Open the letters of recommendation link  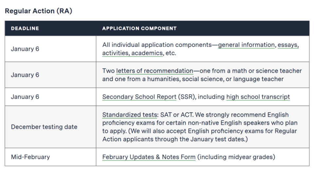154,71
